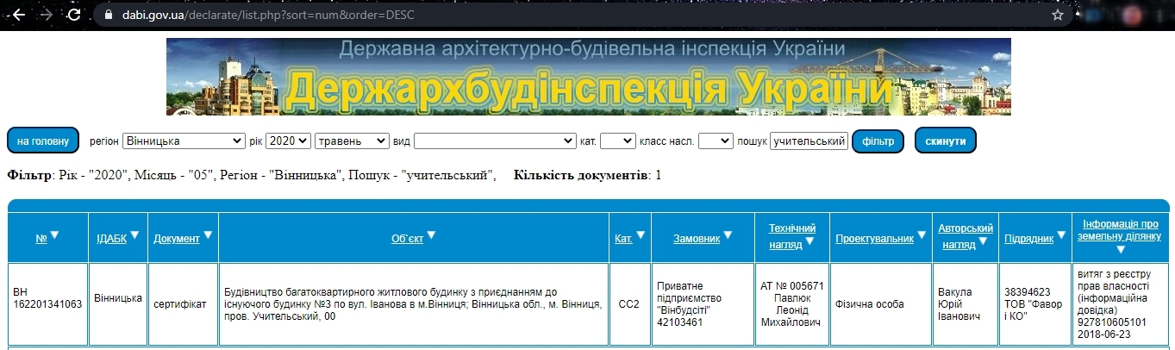Image resolution: width=1175 pixels, height=350 pixels.
Task: Sort by Авторський нагляд header link
Action: 966,236
